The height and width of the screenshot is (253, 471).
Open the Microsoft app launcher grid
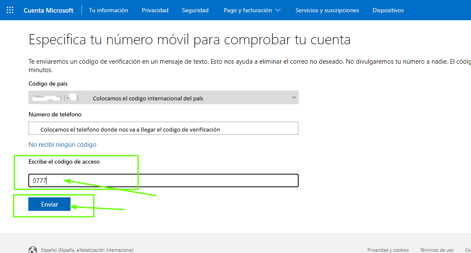(10, 10)
